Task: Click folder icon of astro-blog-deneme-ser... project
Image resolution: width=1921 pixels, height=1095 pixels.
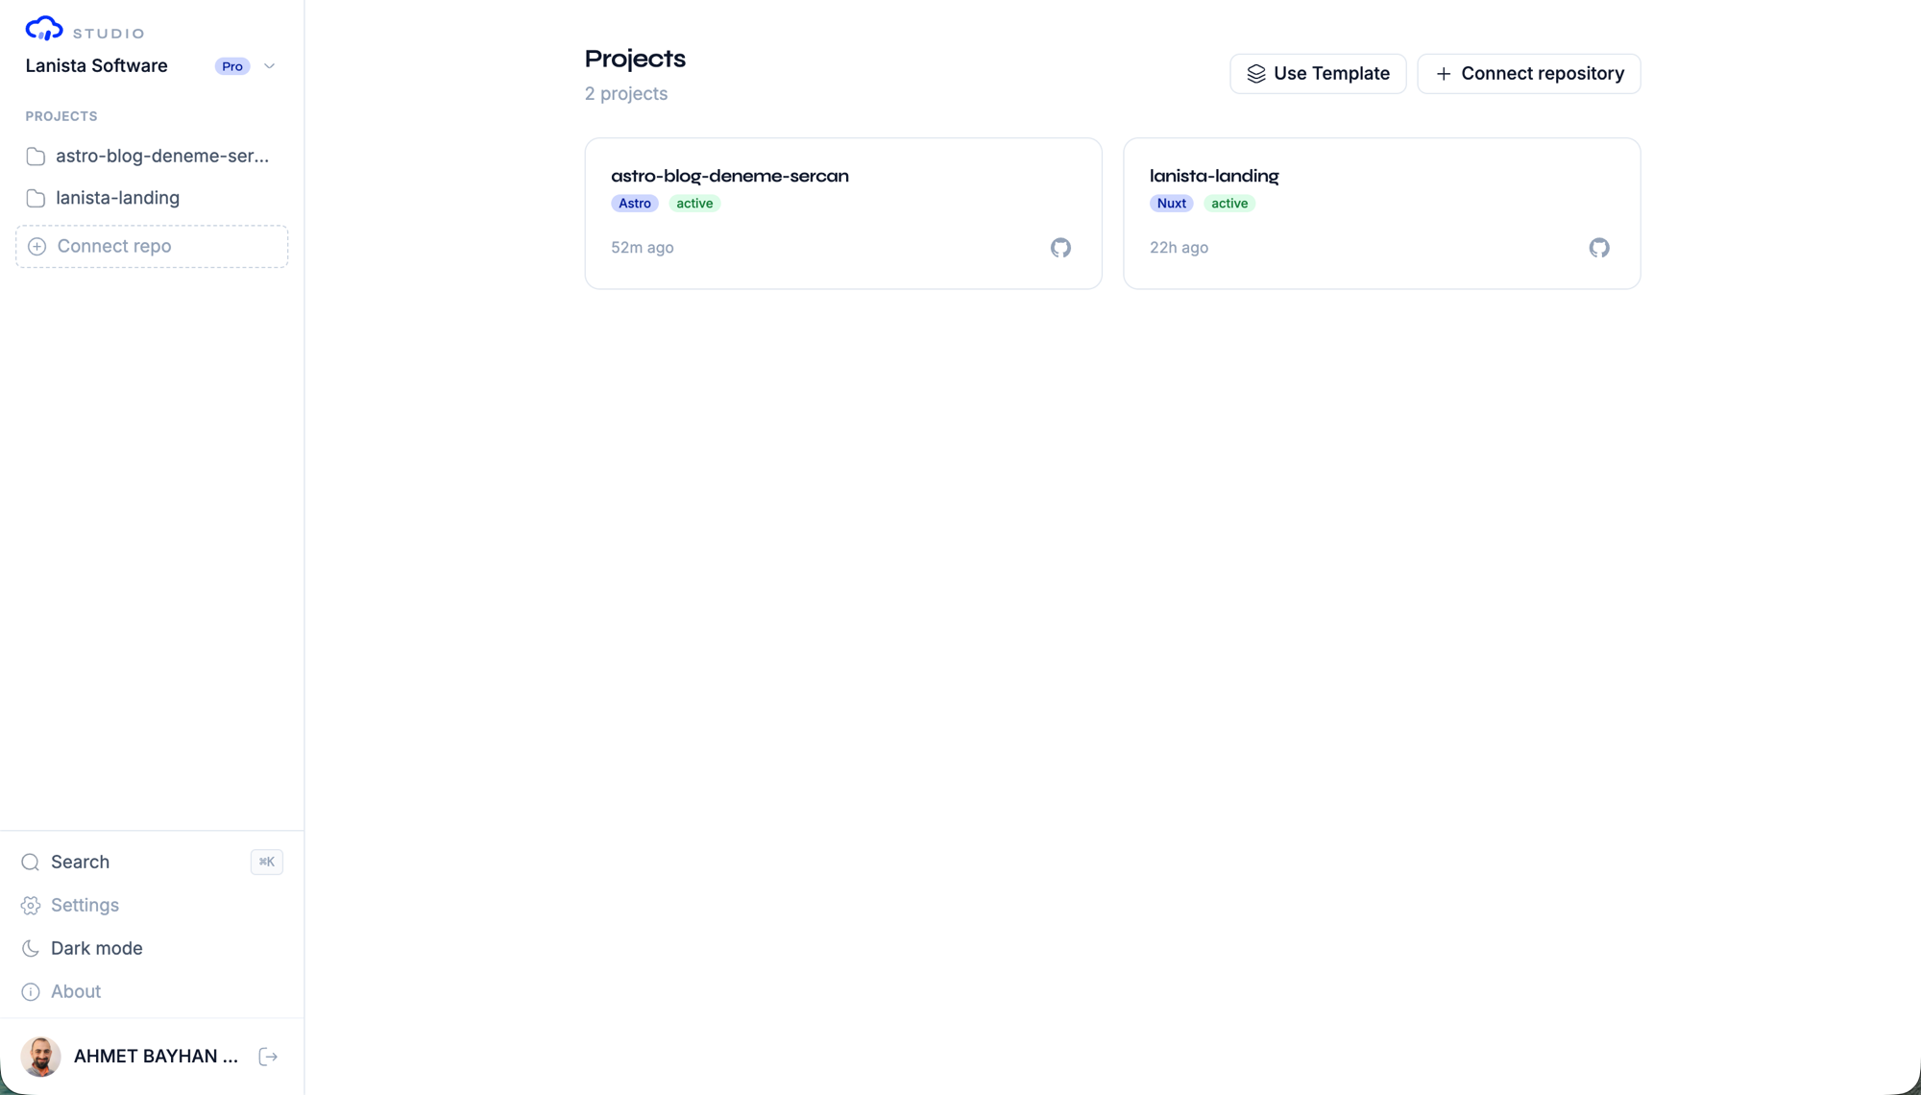Action: 36,157
